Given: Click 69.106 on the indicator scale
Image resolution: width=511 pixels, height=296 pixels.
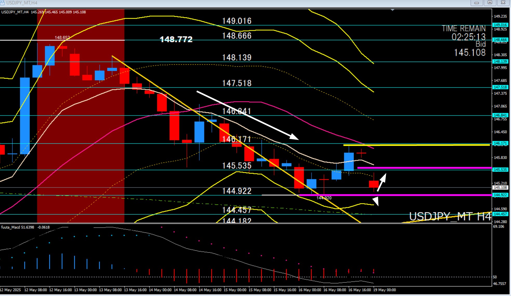Looking at the screenshot, I should pos(499,226).
